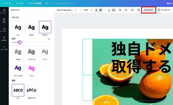Click ホーム in the top bar

click(x=8, y=3)
